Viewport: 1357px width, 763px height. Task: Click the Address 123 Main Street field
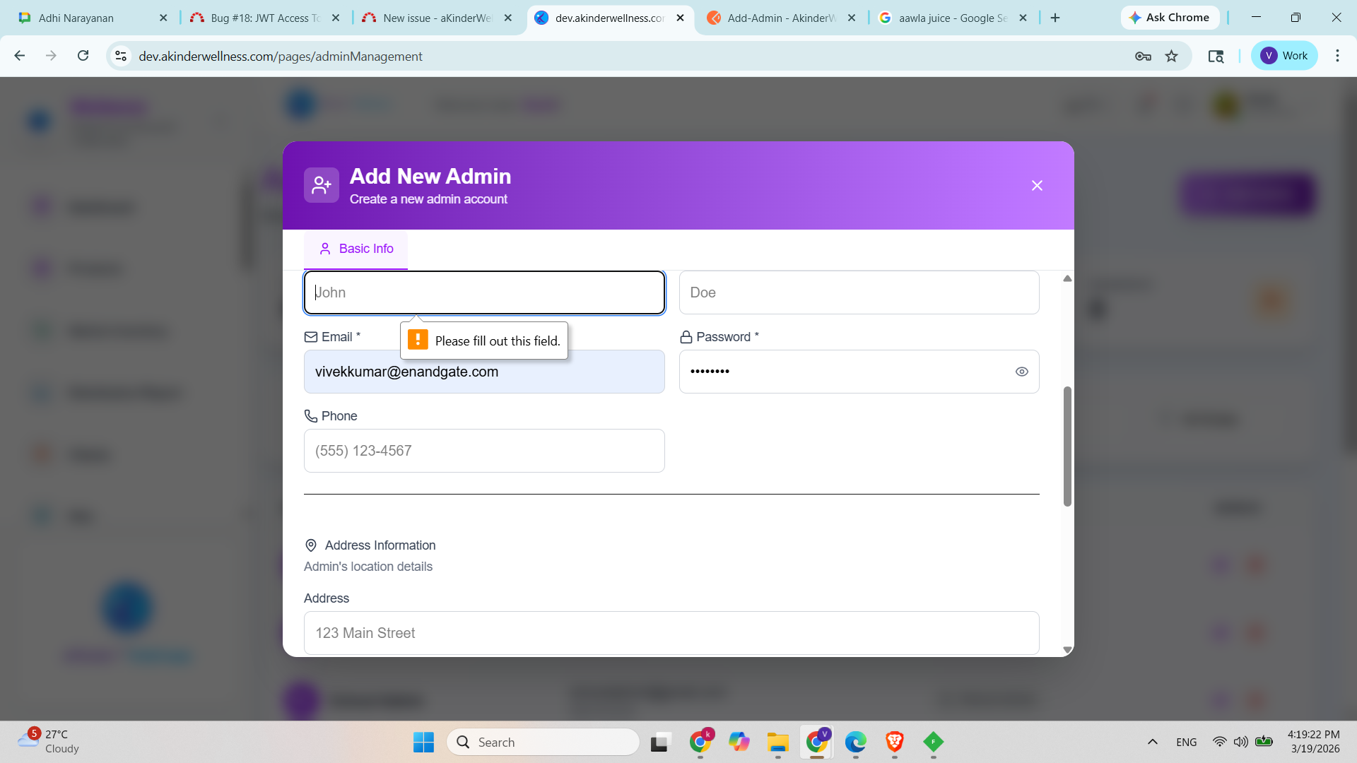671,633
